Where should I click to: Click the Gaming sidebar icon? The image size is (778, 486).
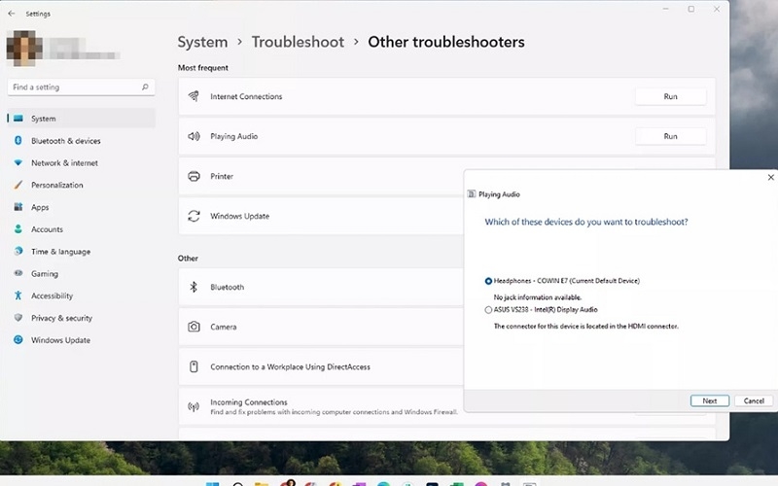pos(18,274)
